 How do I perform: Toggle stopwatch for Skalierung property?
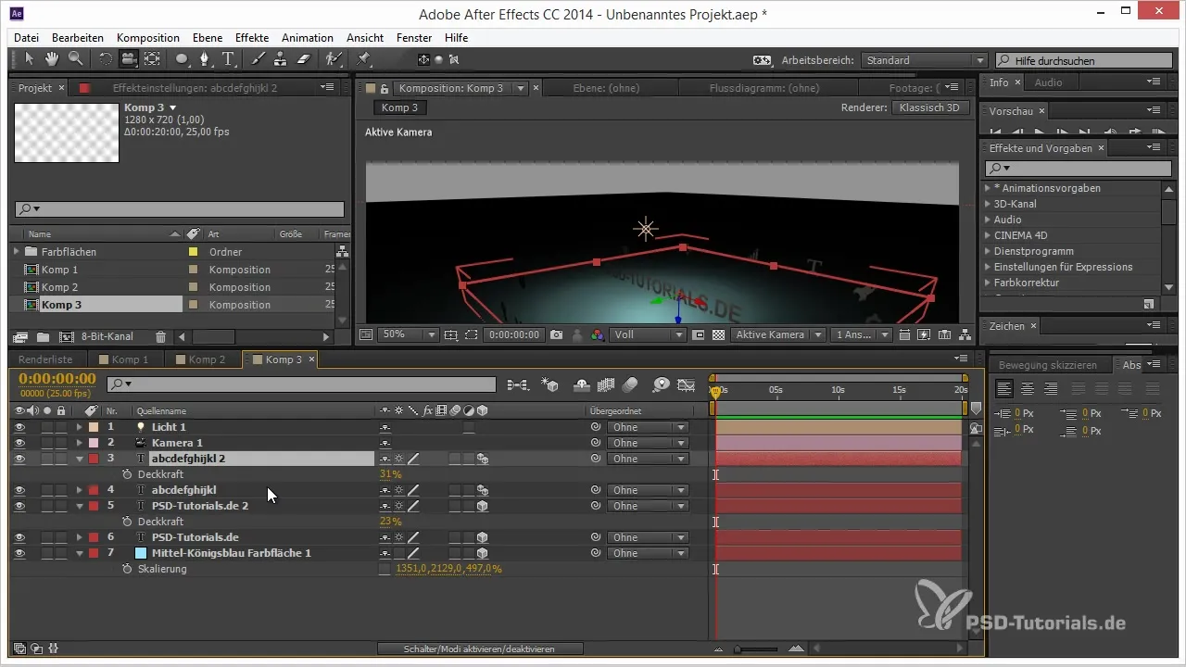click(x=127, y=569)
